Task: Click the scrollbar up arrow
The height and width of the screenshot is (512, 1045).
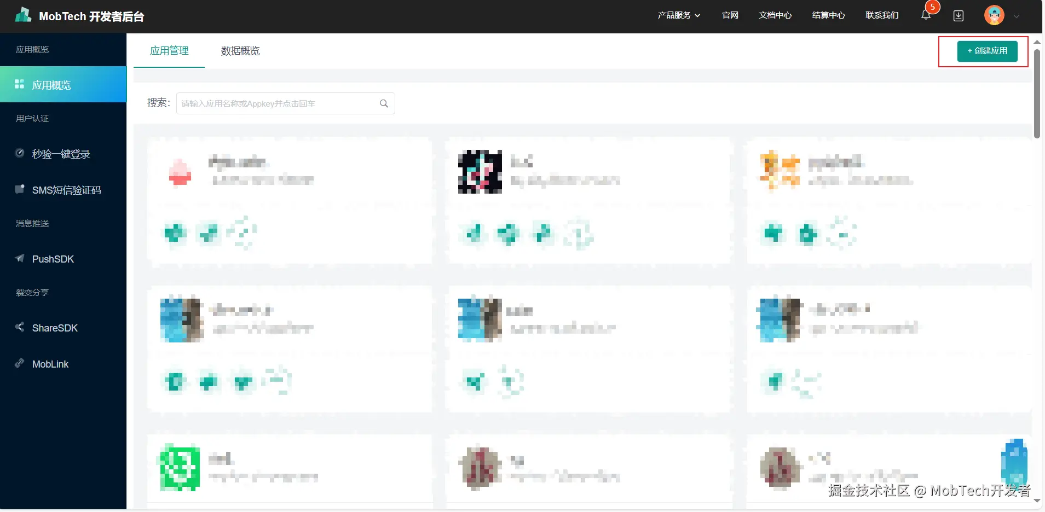Action: point(1037,42)
